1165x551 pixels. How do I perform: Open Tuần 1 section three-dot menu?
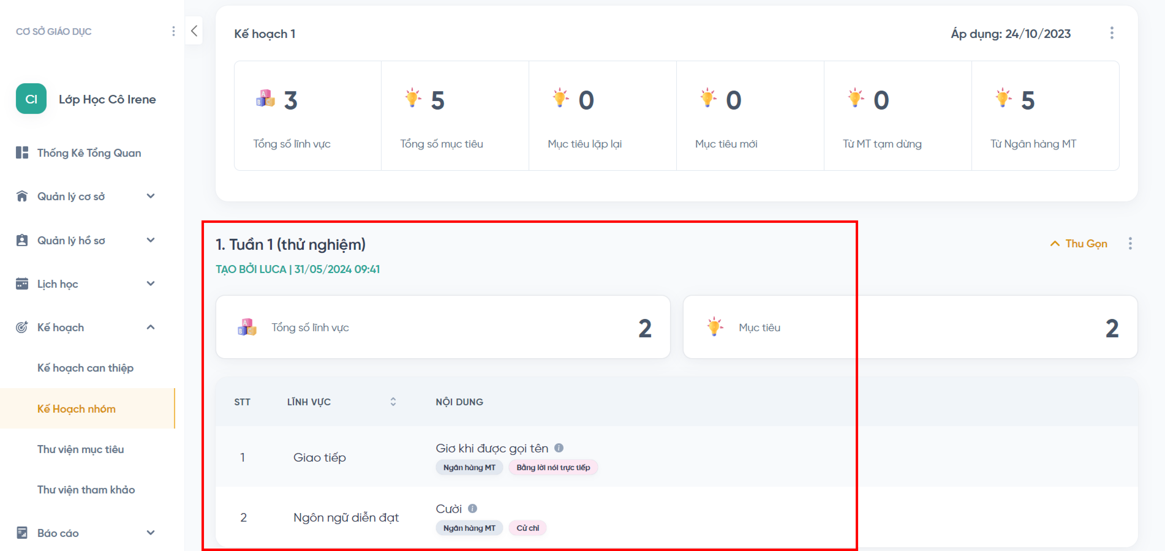pyautogui.click(x=1130, y=244)
